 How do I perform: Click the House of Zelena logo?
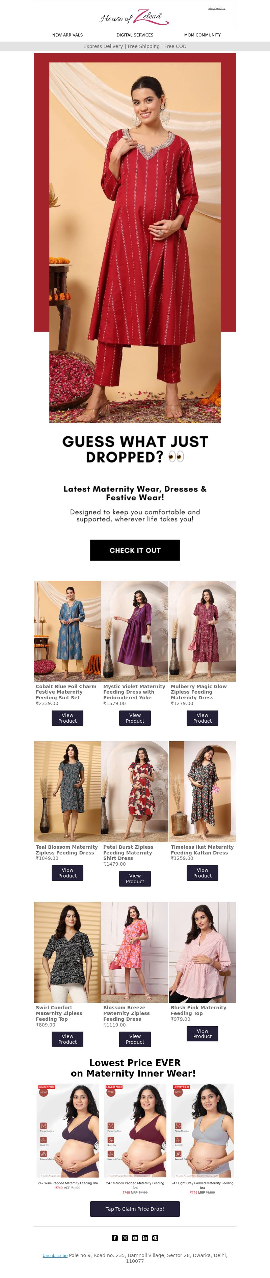coord(135,17)
